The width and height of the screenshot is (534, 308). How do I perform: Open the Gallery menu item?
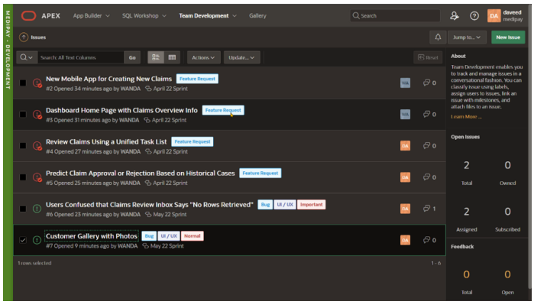[x=257, y=16]
